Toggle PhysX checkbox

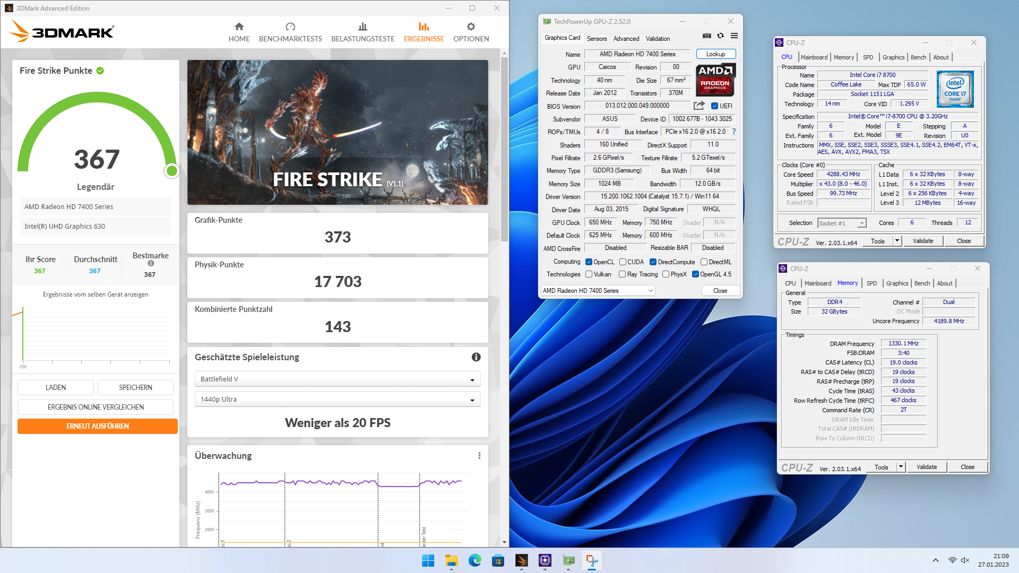pos(666,274)
